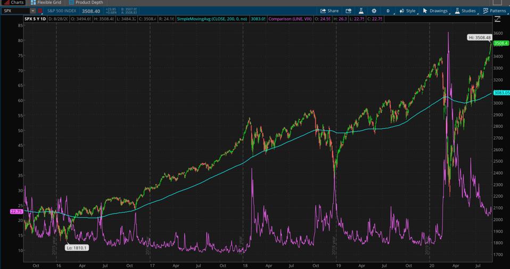Click the drawing icon above price axis

[x=497, y=19]
